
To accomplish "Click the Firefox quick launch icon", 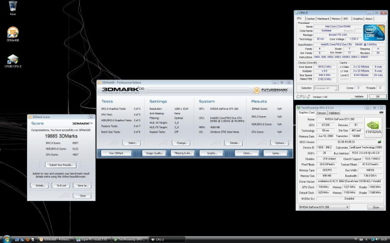I will point(27,239).
